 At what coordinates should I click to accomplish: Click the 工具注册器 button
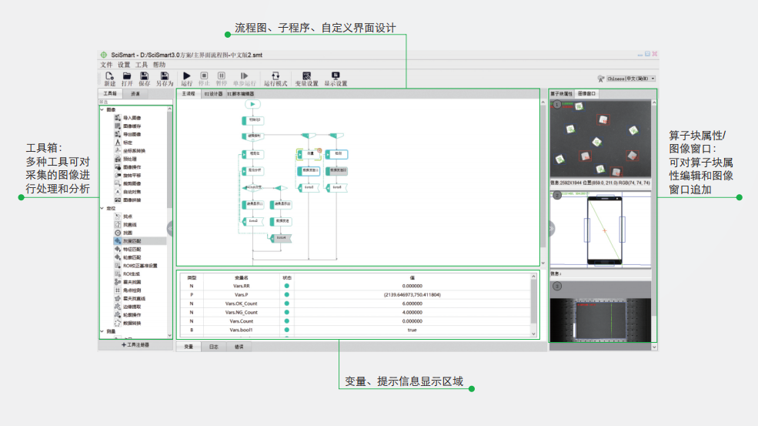tap(135, 345)
